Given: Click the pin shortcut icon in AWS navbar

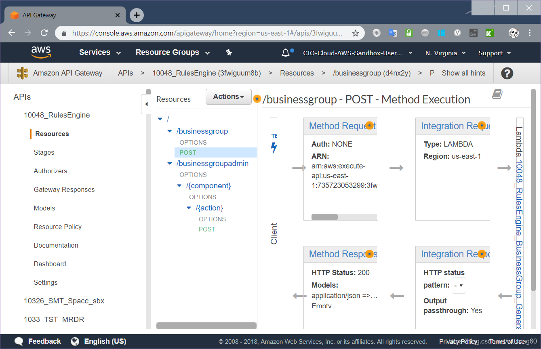Looking at the screenshot, I should [x=229, y=53].
